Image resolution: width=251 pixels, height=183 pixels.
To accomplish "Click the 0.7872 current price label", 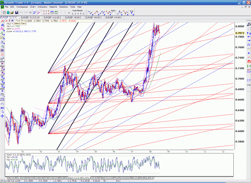I will pos(240,33).
